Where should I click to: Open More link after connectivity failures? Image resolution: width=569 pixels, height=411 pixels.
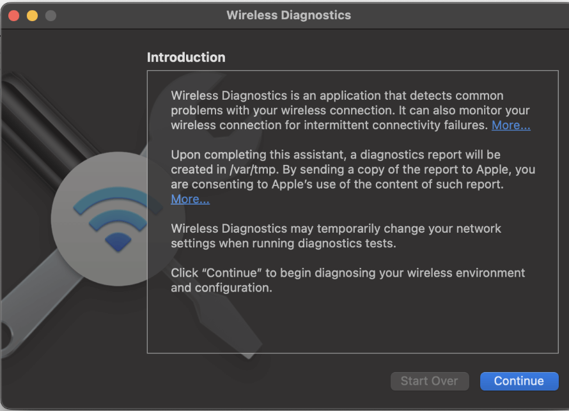coord(511,125)
